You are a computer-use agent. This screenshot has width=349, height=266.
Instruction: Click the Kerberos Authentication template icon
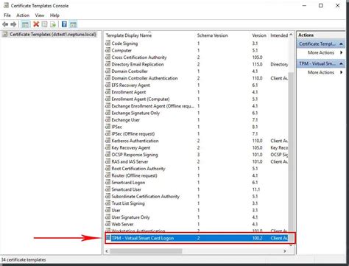click(x=107, y=141)
